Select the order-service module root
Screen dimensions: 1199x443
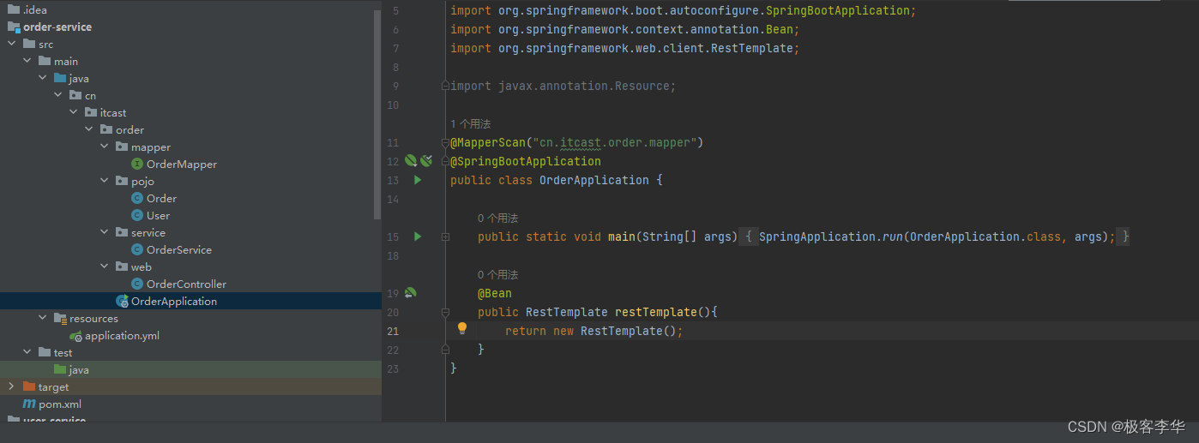click(57, 27)
